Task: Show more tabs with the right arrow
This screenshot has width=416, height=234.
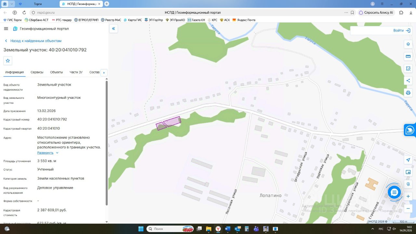Action: click(104, 72)
